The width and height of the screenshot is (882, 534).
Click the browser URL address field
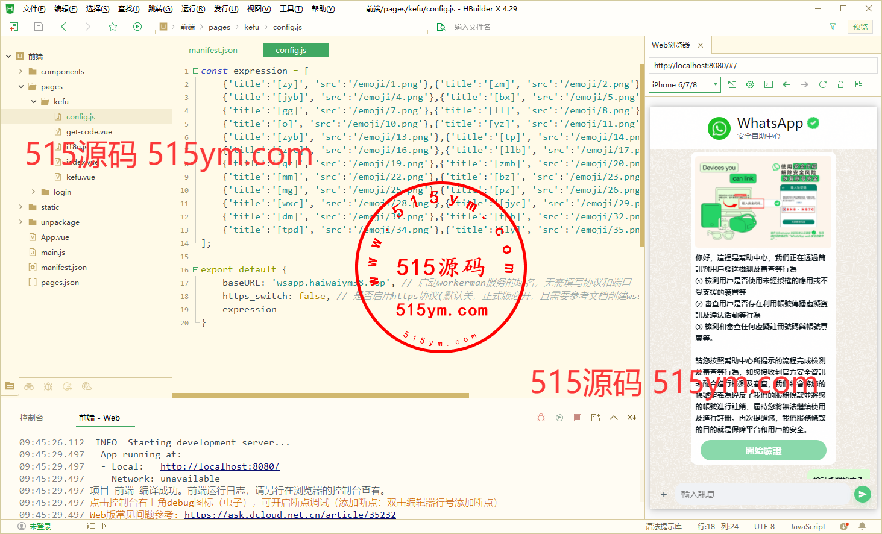point(763,65)
